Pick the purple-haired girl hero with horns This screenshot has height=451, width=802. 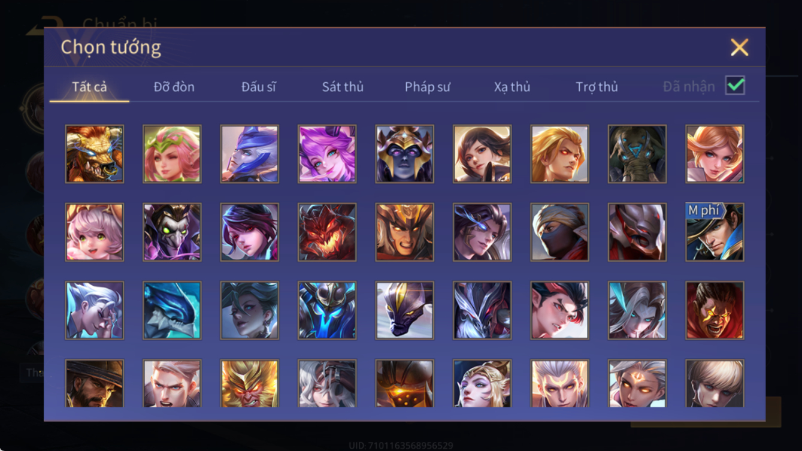[327, 154]
